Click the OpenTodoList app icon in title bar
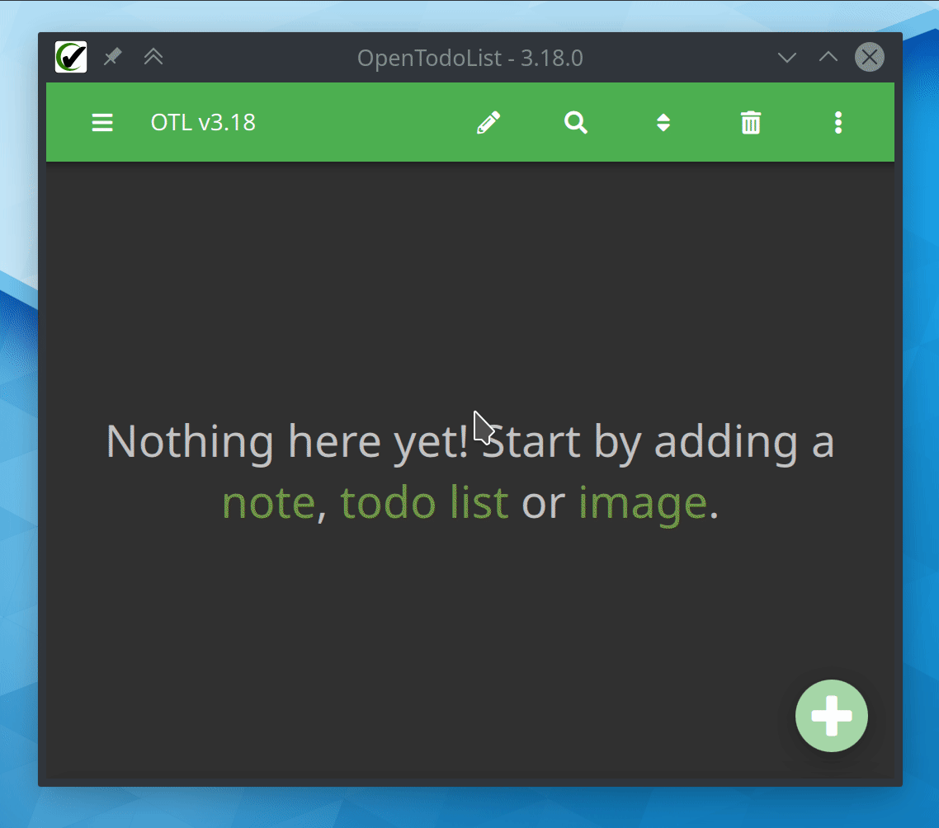 pyautogui.click(x=71, y=57)
